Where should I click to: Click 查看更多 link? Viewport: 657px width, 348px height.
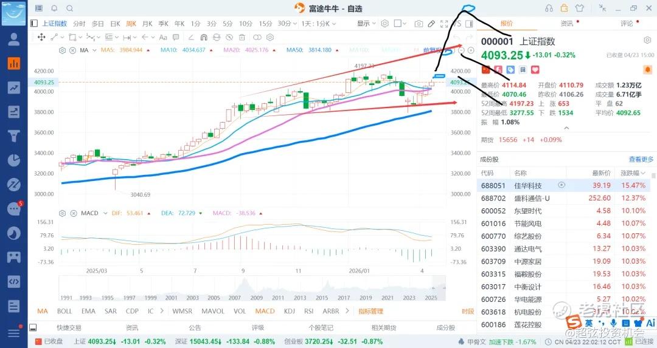641,159
